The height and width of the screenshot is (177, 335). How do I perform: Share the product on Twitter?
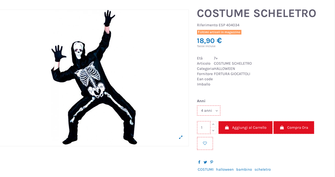[x=205, y=162]
